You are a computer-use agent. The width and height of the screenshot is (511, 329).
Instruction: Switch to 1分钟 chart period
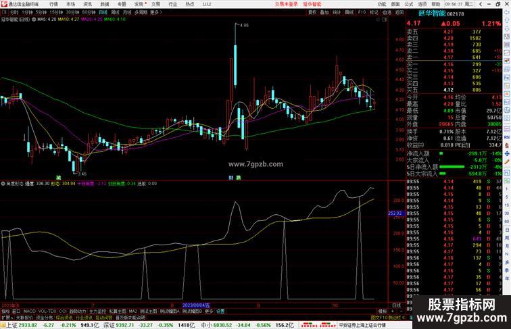pyautogui.click(x=27, y=12)
